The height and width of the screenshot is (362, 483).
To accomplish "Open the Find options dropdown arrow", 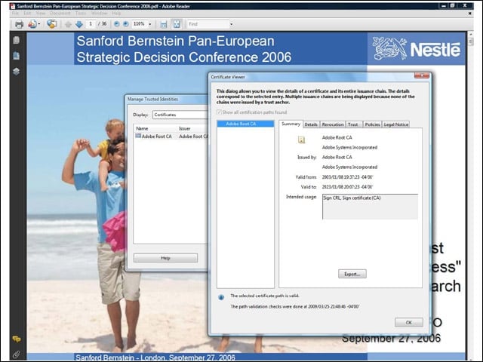I will (x=232, y=24).
